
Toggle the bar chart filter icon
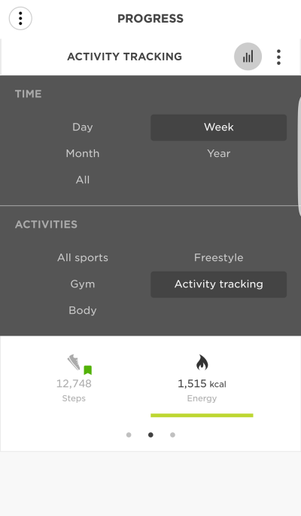(248, 57)
